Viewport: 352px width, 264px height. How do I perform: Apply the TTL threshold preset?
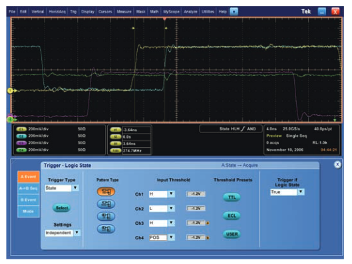tap(232, 198)
